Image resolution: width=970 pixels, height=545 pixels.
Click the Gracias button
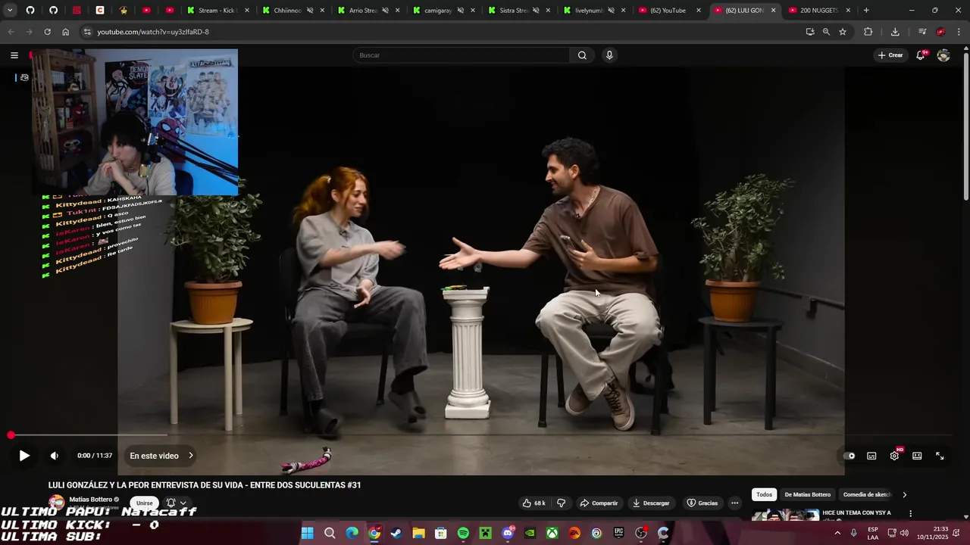pyautogui.click(x=702, y=503)
